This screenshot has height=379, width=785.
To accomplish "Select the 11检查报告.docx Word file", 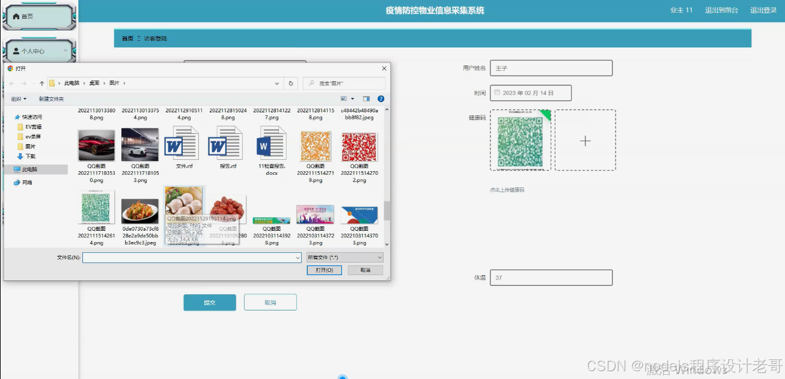I will tap(272, 143).
